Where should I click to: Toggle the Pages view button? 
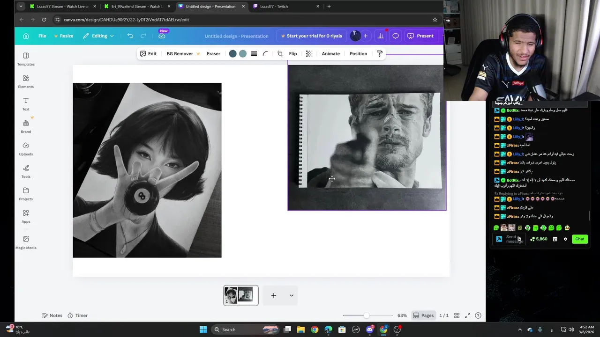(x=423, y=315)
